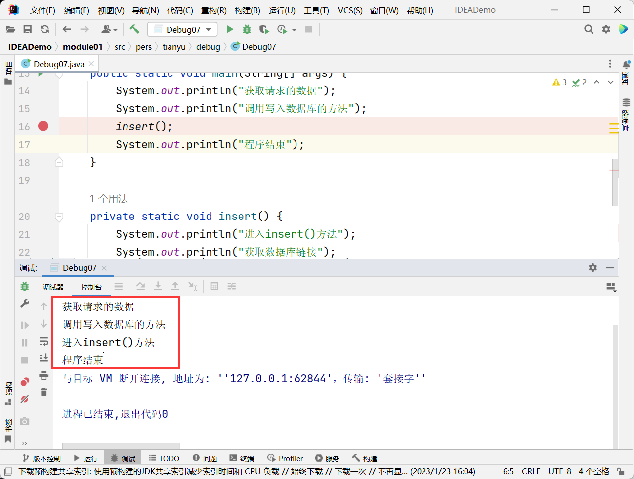Screen dimensions: 634x479
Task: Rerun the debug session with the bug icon
Action: (x=24, y=286)
